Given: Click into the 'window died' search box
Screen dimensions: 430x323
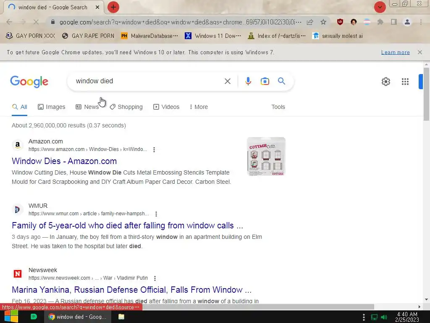Looking at the screenshot, I should (x=147, y=81).
